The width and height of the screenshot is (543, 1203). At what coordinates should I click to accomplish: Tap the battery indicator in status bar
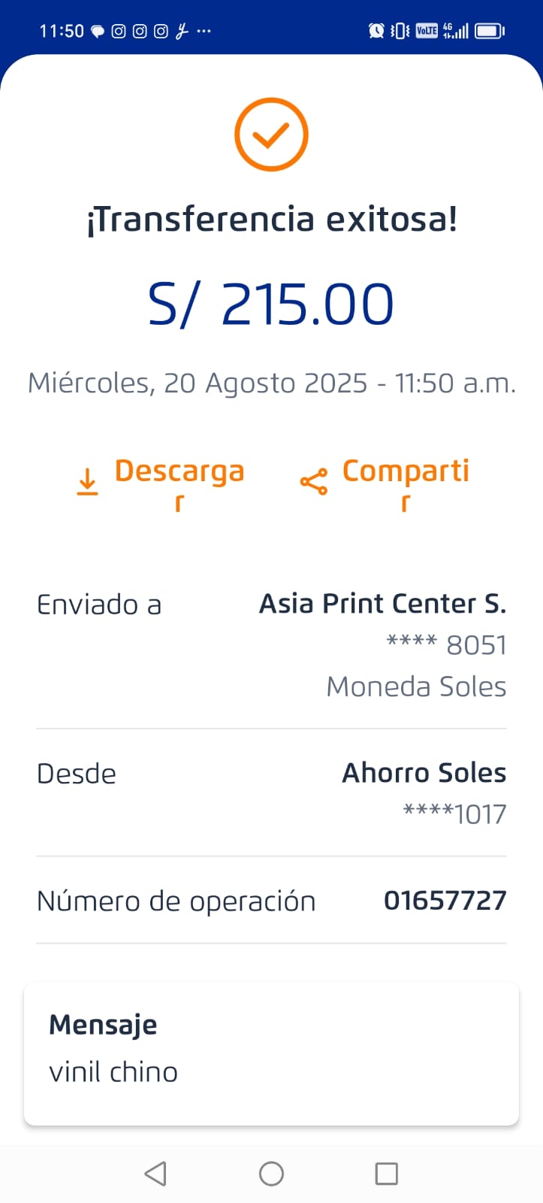(x=489, y=31)
